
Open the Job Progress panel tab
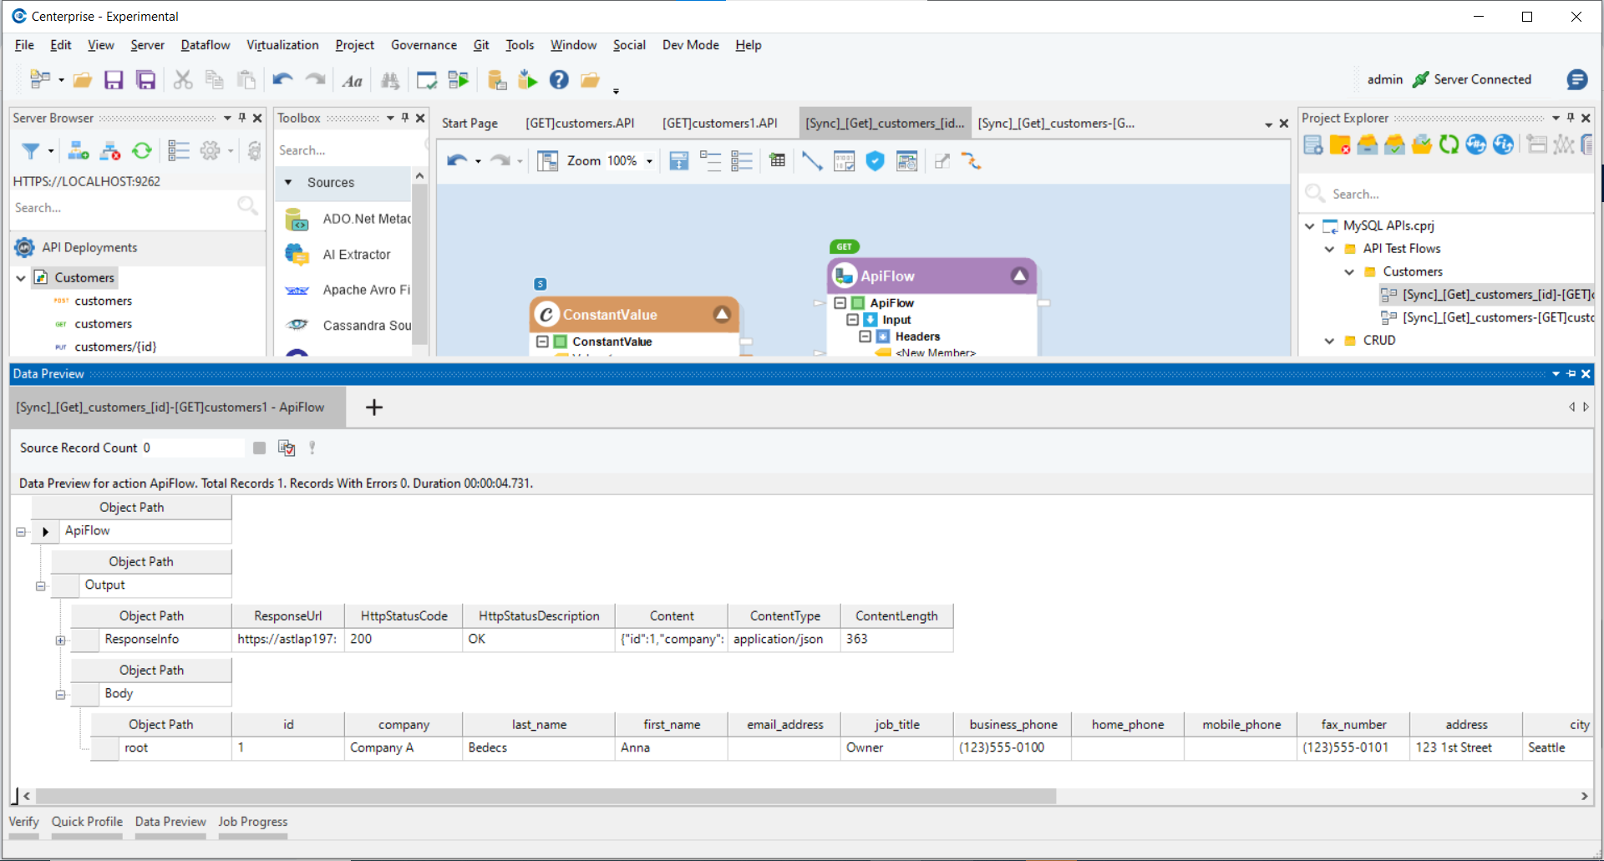click(x=252, y=822)
